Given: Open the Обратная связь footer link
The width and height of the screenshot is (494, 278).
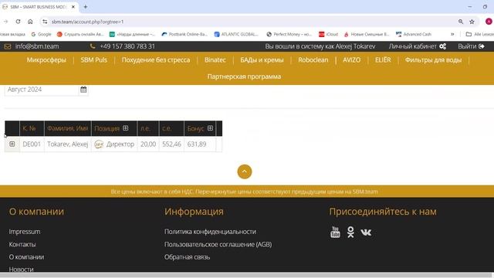Looking at the screenshot, I should [187, 257].
